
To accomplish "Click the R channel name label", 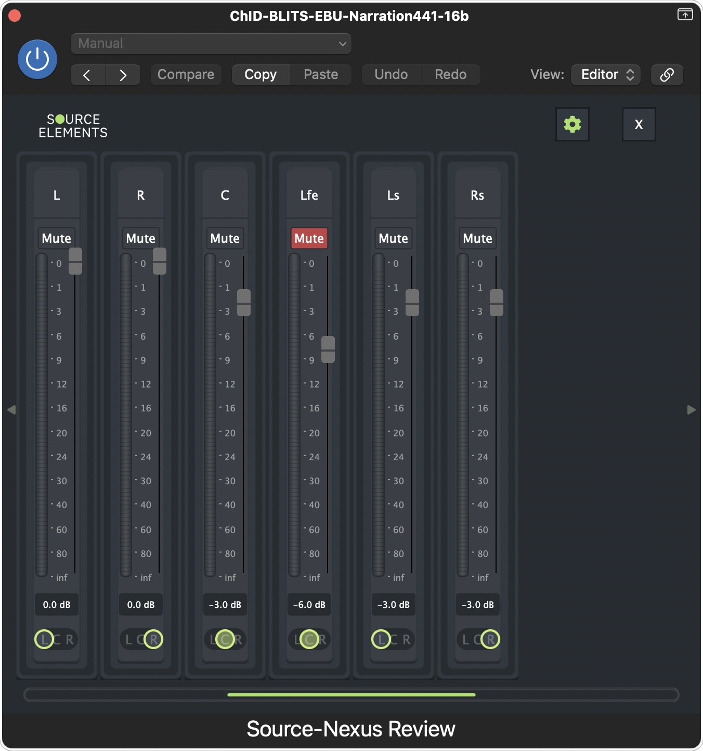I will (141, 195).
